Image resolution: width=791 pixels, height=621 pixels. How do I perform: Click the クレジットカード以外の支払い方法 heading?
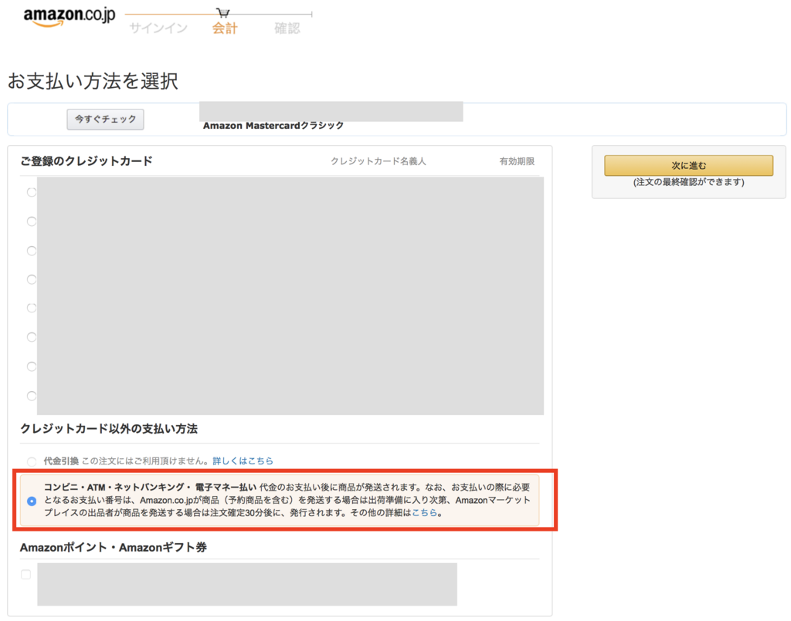(109, 429)
